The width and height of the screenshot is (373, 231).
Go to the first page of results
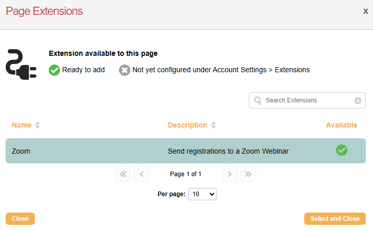click(123, 174)
